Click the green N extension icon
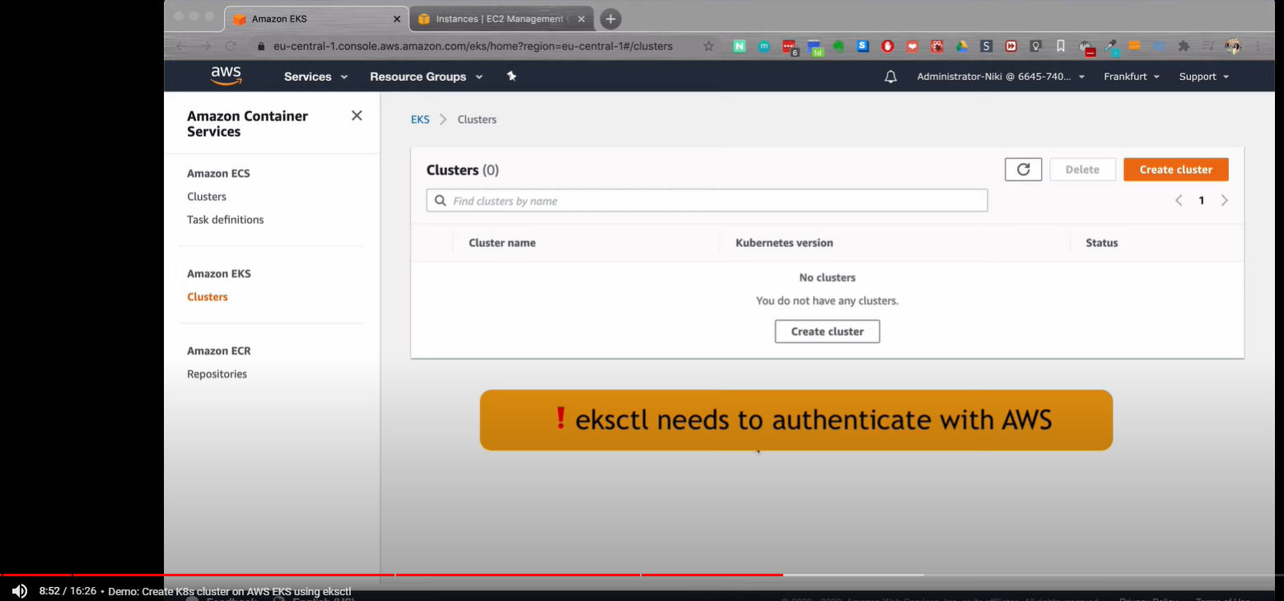The width and height of the screenshot is (1284, 601). (x=740, y=46)
